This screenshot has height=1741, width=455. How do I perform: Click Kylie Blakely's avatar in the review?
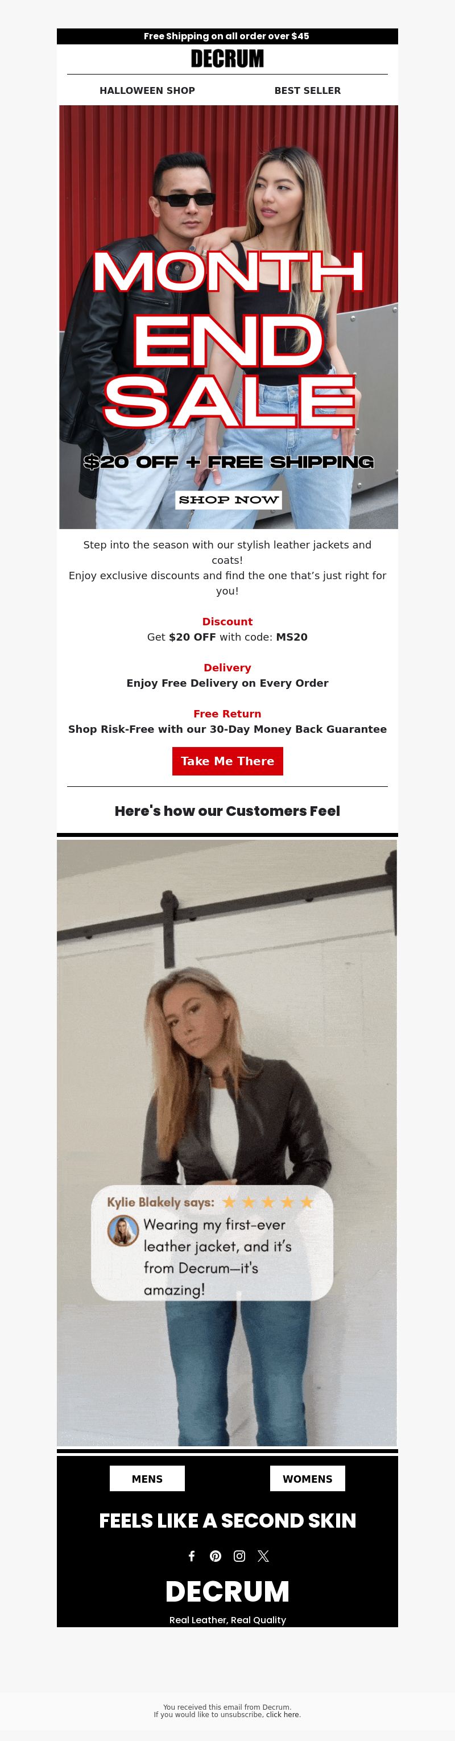[x=123, y=1231]
